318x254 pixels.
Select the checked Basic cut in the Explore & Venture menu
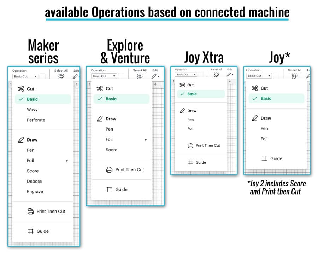[122, 99]
